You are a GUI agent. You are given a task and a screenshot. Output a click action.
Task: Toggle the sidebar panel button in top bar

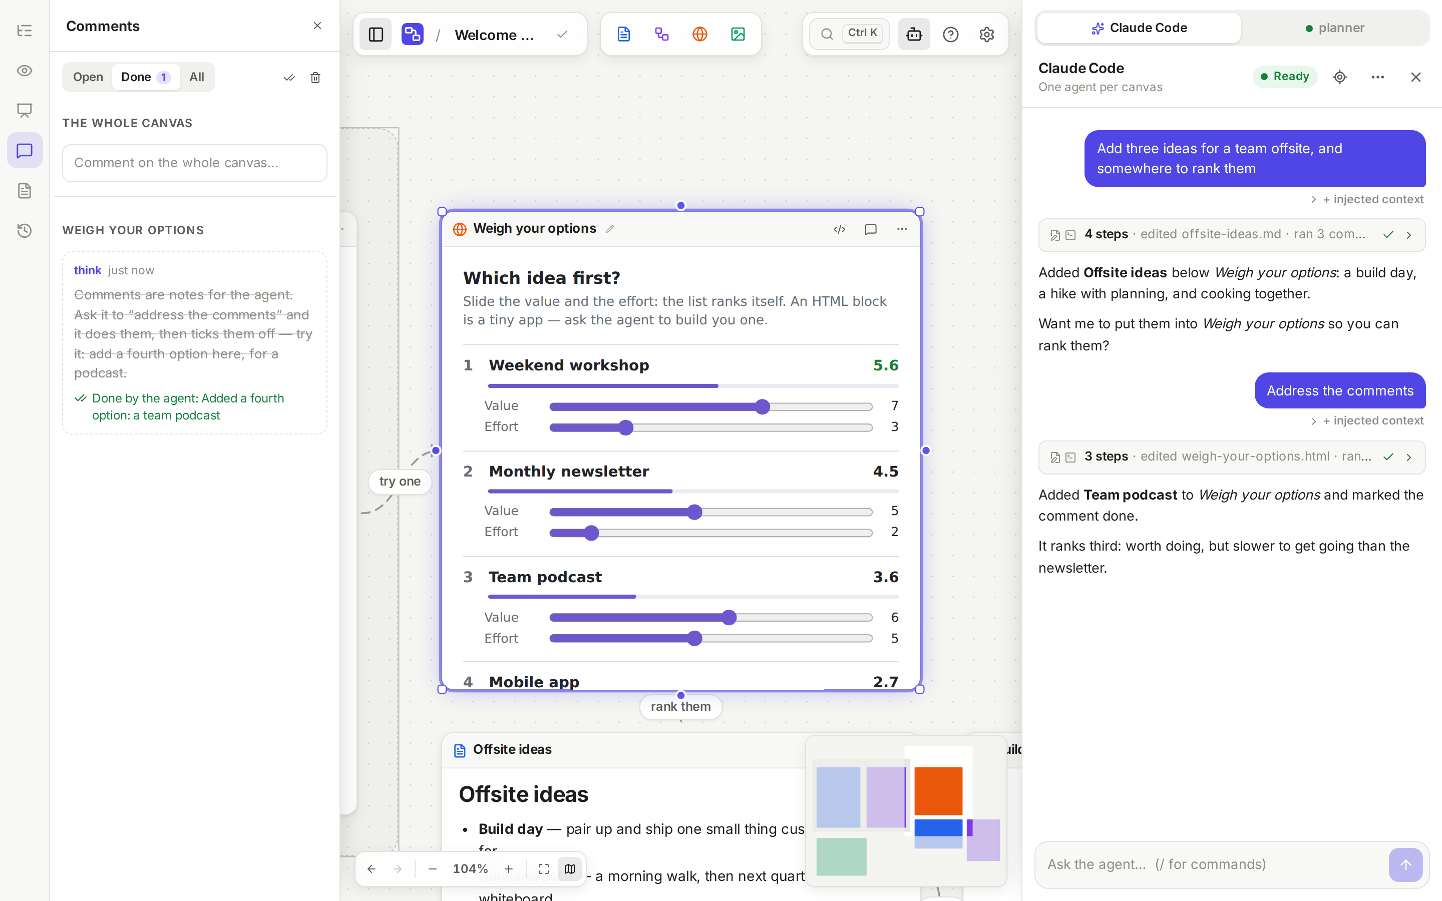[x=376, y=35]
